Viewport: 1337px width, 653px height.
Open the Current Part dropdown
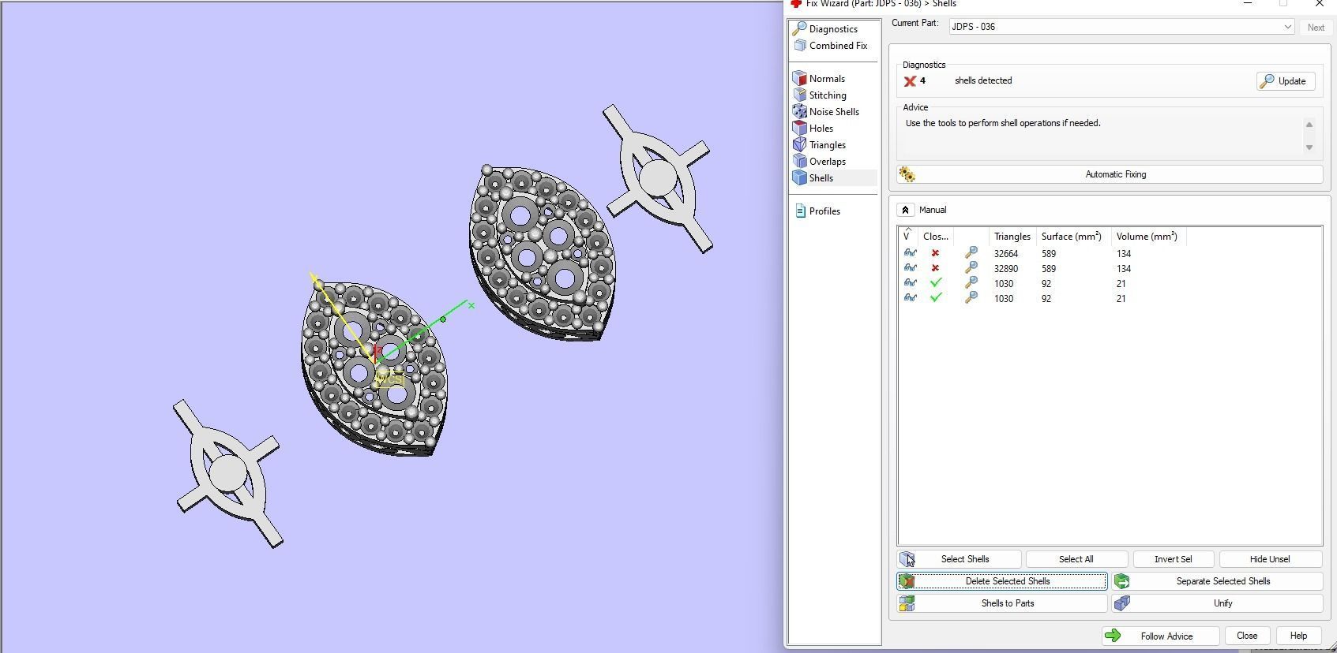click(x=1121, y=27)
